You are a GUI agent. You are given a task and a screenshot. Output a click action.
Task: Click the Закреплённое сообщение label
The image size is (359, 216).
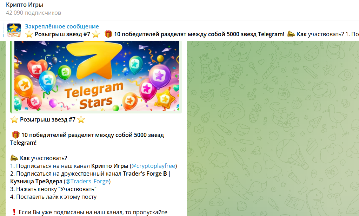pos(62,26)
